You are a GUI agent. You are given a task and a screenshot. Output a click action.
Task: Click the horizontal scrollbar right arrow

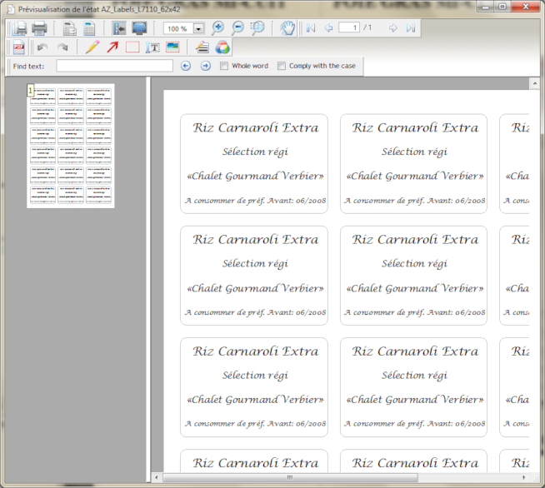[x=524, y=477]
